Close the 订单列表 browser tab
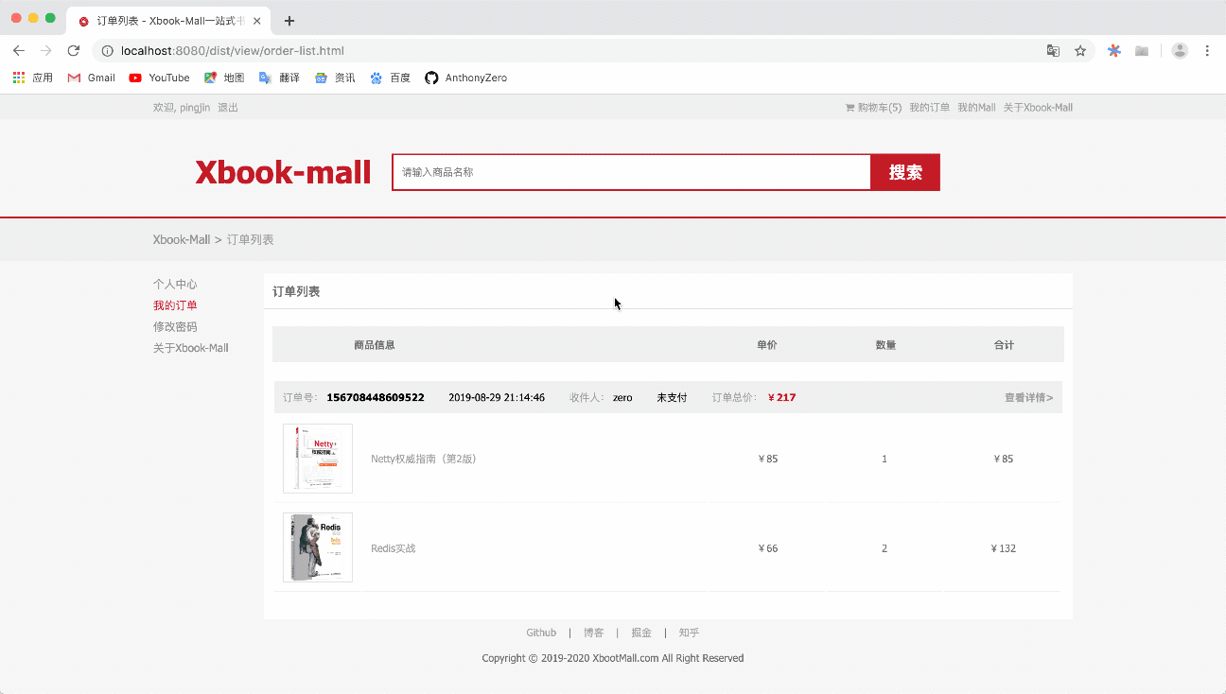The height and width of the screenshot is (694, 1226). 257,21
